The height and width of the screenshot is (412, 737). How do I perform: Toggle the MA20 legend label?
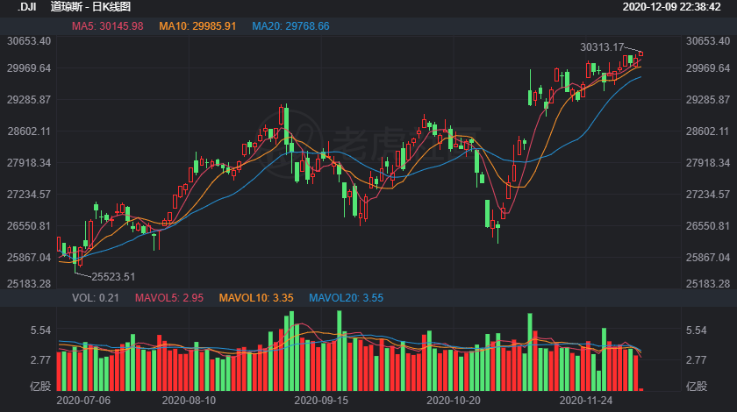(290, 26)
